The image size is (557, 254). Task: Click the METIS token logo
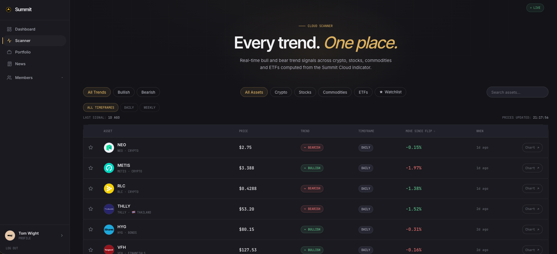109,168
